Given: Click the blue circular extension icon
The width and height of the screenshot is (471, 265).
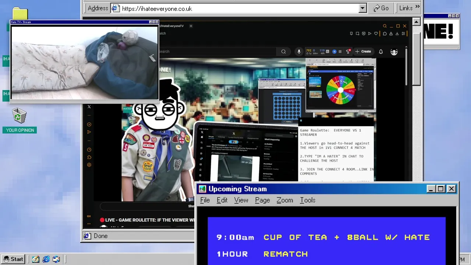Looking at the screenshot, I should pyautogui.click(x=334, y=52).
